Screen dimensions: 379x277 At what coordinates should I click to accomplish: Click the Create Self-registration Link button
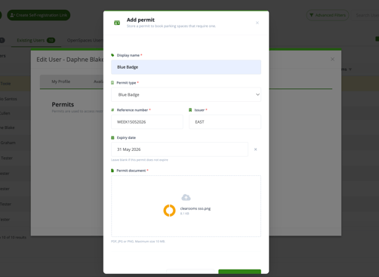[39, 15]
